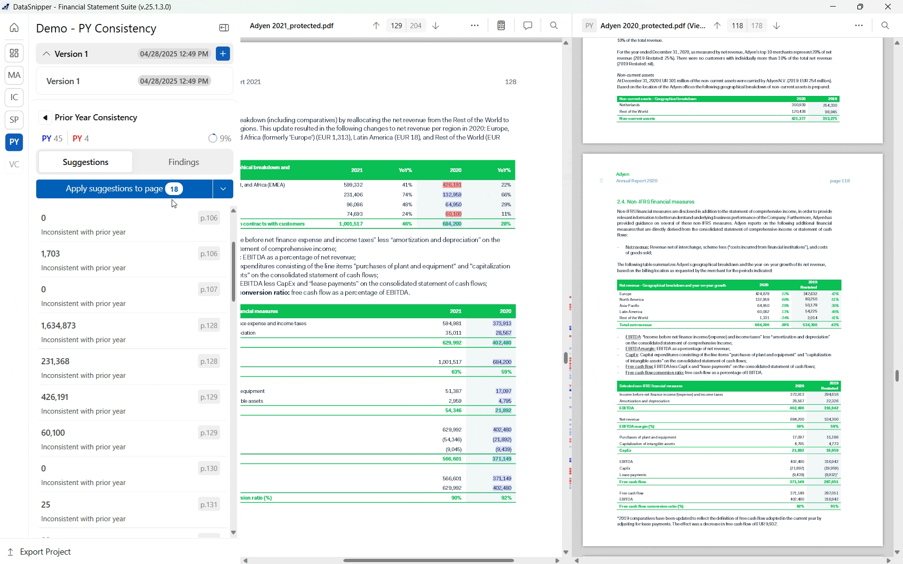The image size is (903, 564).
Task: Go to the next page in Adyen 2020 PDF
Action: click(x=776, y=26)
